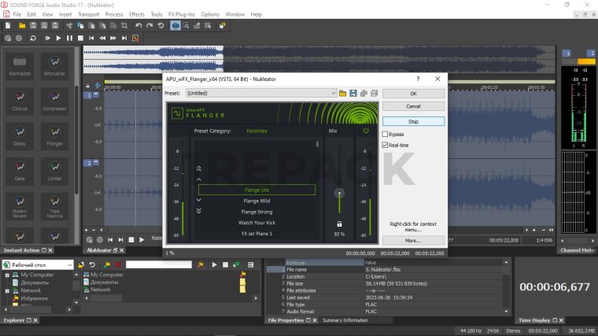This screenshot has width=598, height=336.
Task: Expand the My Computer tree node
Action: click(x=7, y=275)
